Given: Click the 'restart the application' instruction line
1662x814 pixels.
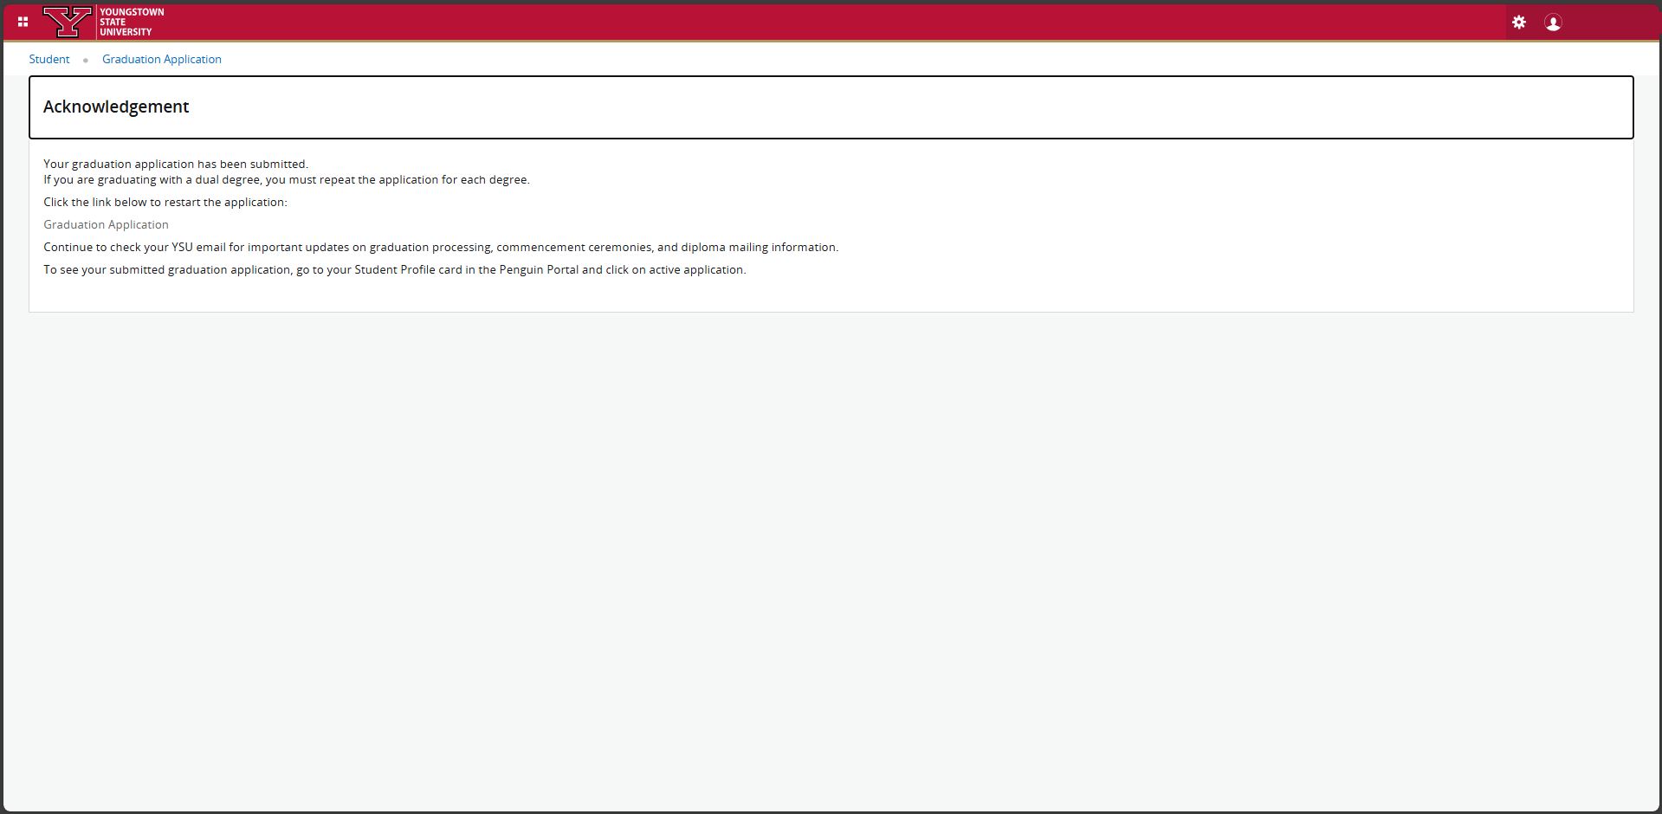Looking at the screenshot, I should (x=165, y=203).
